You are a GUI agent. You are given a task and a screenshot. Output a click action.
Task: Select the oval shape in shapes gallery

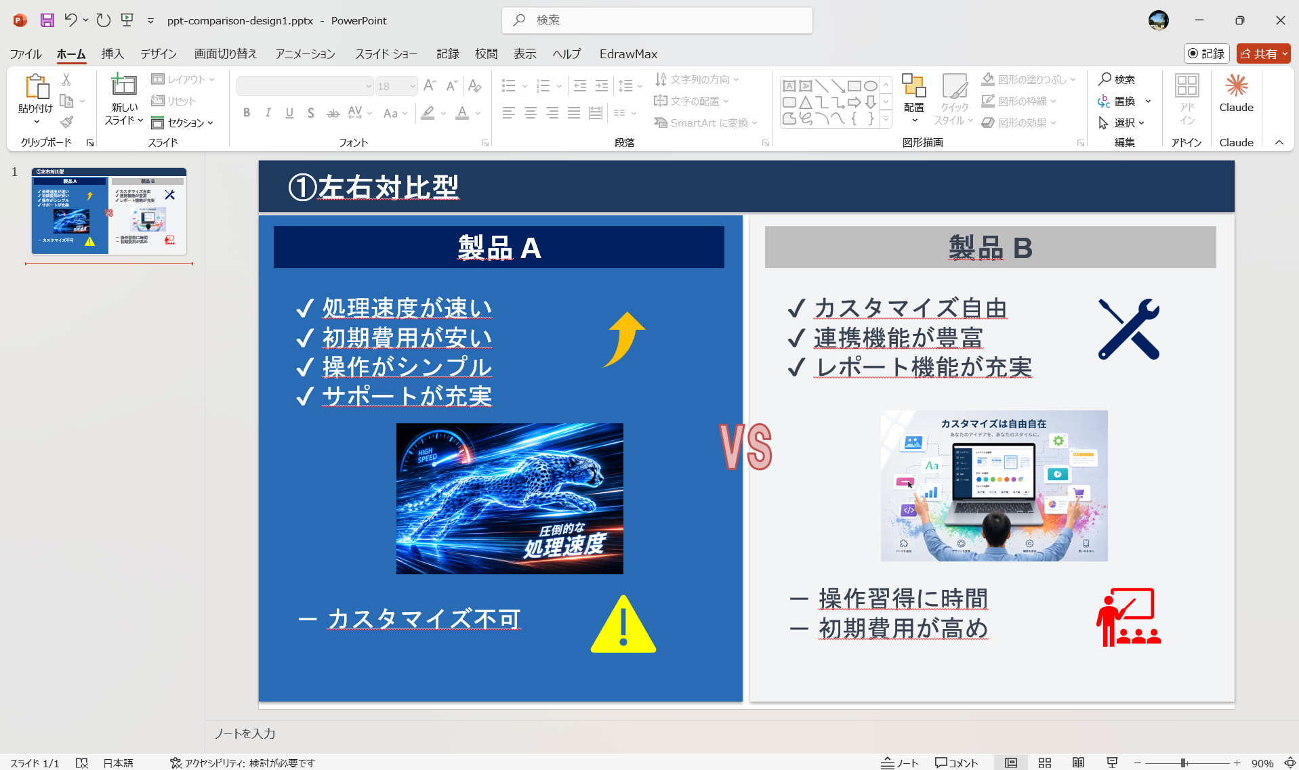[871, 86]
